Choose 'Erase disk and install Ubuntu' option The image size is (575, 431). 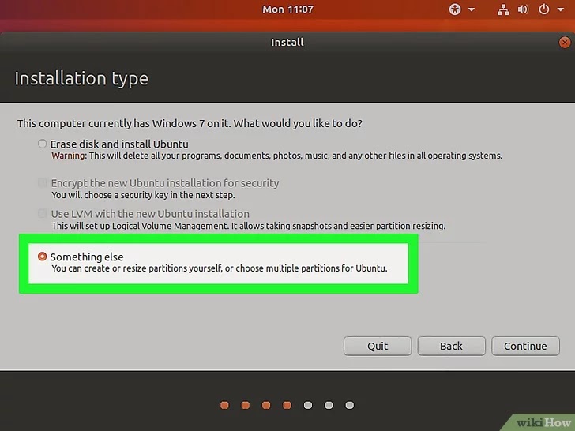[x=42, y=144]
